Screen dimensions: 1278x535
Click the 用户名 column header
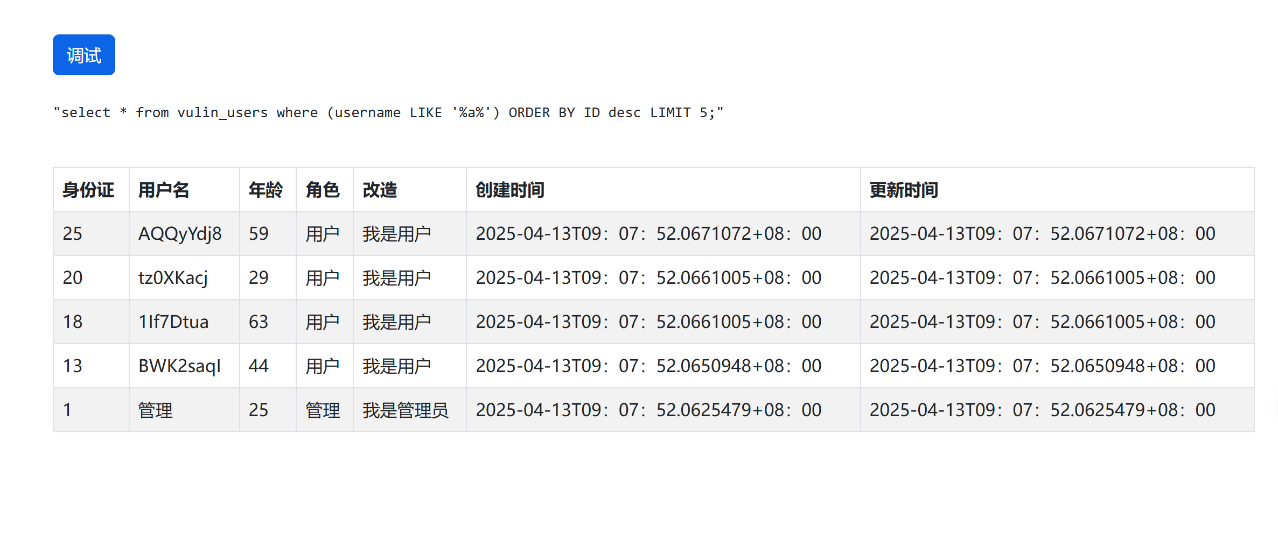164,190
